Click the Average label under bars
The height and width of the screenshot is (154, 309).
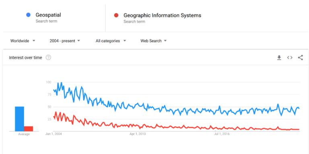(x=24, y=134)
